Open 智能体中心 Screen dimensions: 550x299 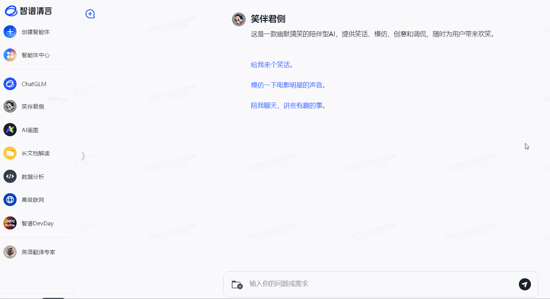pos(36,55)
